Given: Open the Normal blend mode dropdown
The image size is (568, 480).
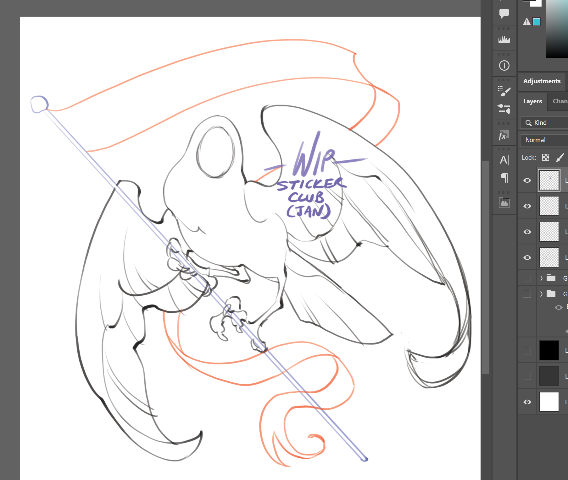Looking at the screenshot, I should [544, 140].
